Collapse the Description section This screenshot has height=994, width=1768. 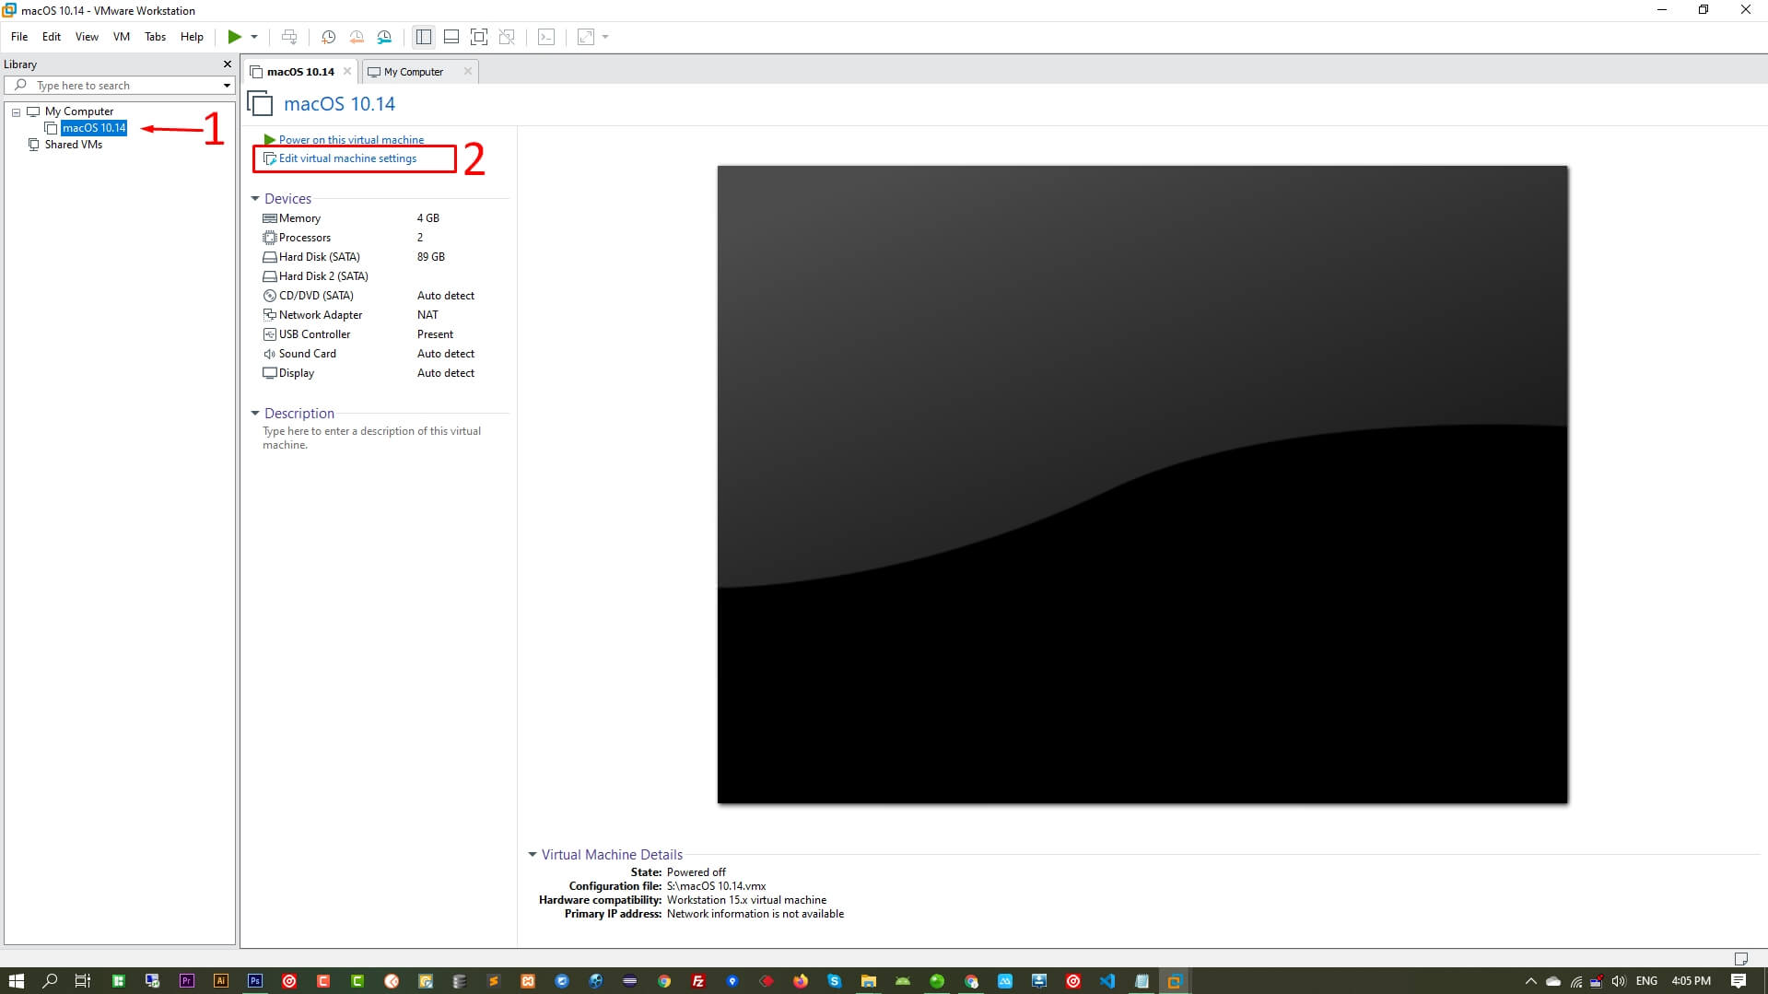tap(255, 414)
